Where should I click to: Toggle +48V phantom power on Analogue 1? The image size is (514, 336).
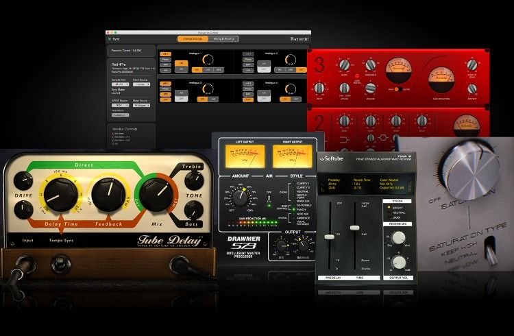tap(165, 54)
